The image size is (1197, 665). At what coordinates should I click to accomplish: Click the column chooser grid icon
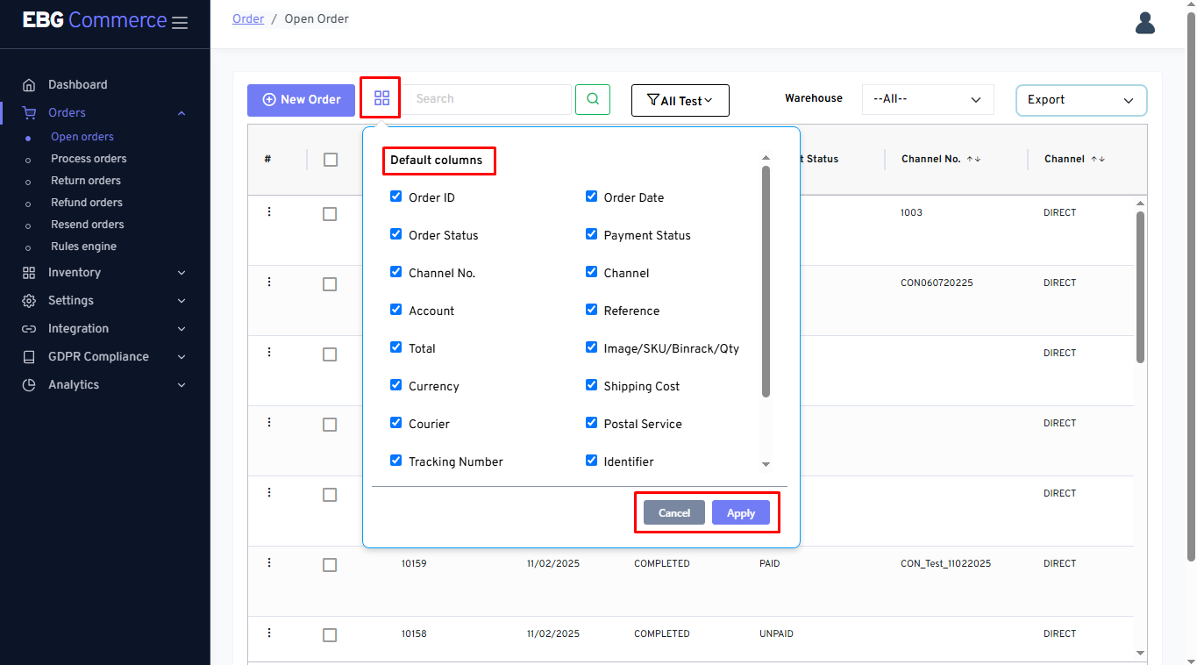coord(381,98)
